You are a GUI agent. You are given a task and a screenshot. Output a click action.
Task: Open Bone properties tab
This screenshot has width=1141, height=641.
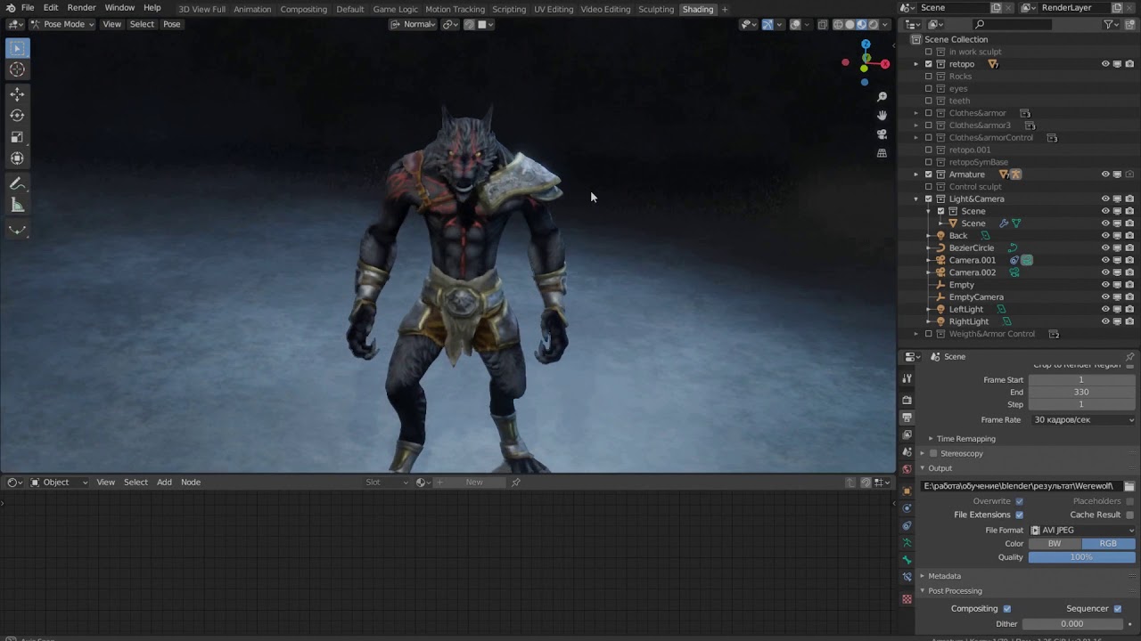(x=907, y=560)
